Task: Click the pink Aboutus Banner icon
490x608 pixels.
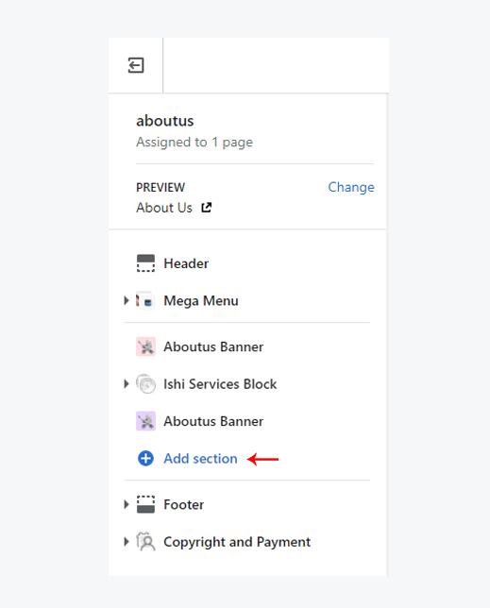Action: click(x=145, y=346)
